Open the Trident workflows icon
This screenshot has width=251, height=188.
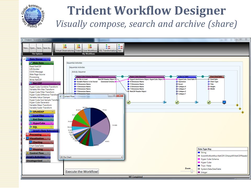point(78,48)
